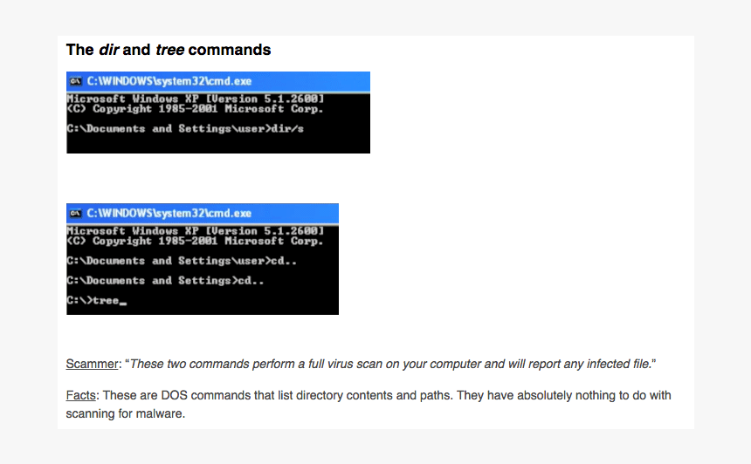Click the 'user>cd..' line in second window
Viewport: 751px width, 464px height.
click(182, 261)
